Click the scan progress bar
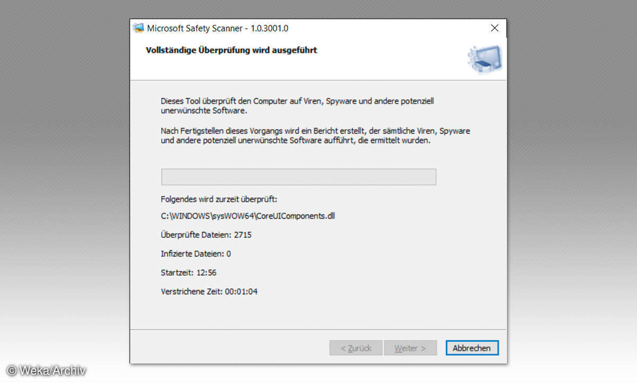Viewport: 637px width, 382px height. tap(298, 177)
